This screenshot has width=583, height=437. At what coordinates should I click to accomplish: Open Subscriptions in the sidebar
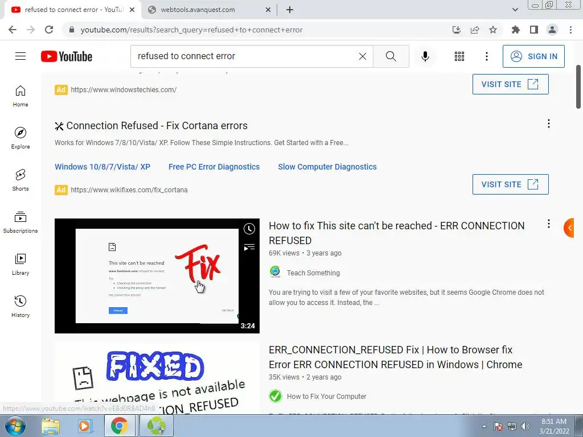coord(20,222)
